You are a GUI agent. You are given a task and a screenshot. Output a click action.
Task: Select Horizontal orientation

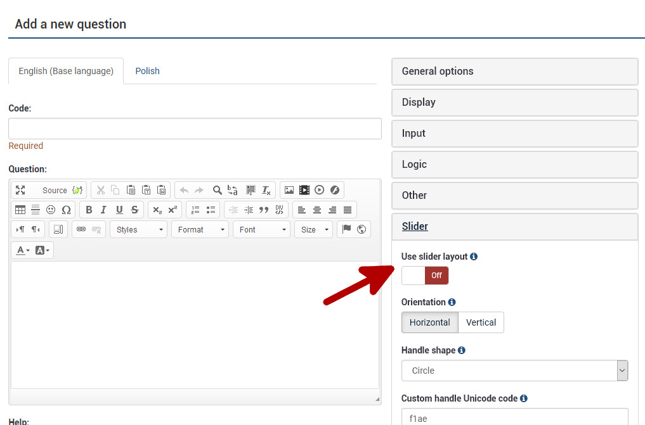coord(429,322)
